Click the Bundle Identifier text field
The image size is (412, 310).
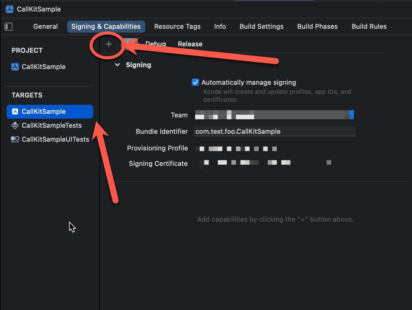click(x=274, y=131)
